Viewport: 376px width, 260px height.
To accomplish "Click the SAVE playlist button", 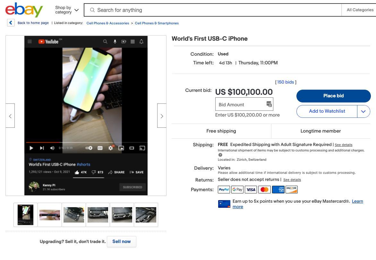I will (x=136, y=172).
